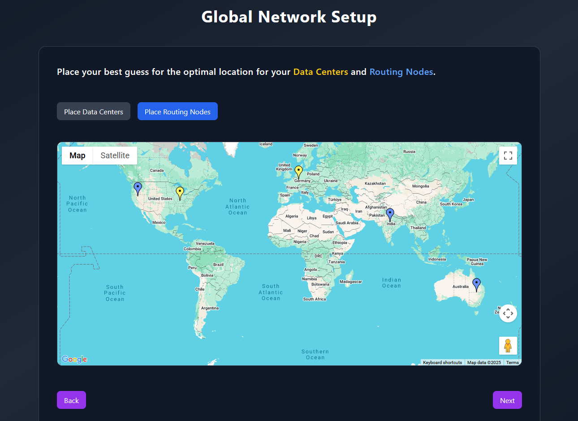
Task: Go to the previous step with Back
Action: [71, 400]
